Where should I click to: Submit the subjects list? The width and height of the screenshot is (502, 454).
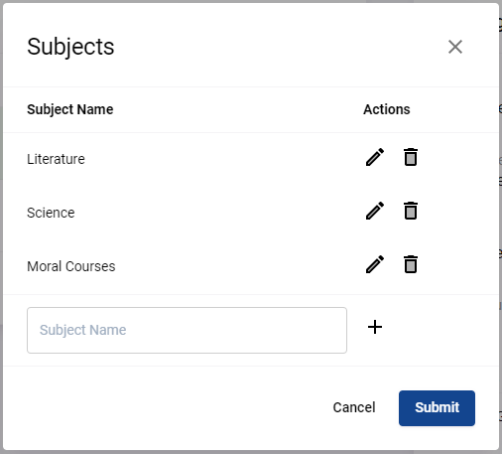[437, 408]
